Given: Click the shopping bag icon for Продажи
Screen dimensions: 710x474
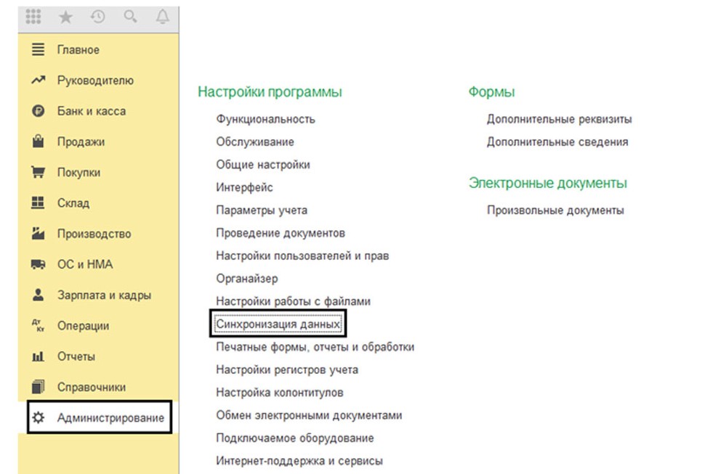Looking at the screenshot, I should tap(39, 142).
